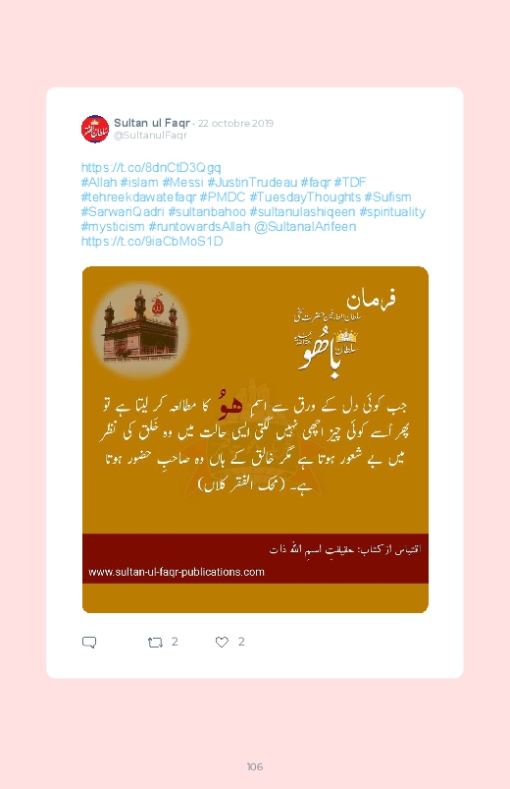
Task: Open the #spirituality hashtag
Action: click(392, 212)
